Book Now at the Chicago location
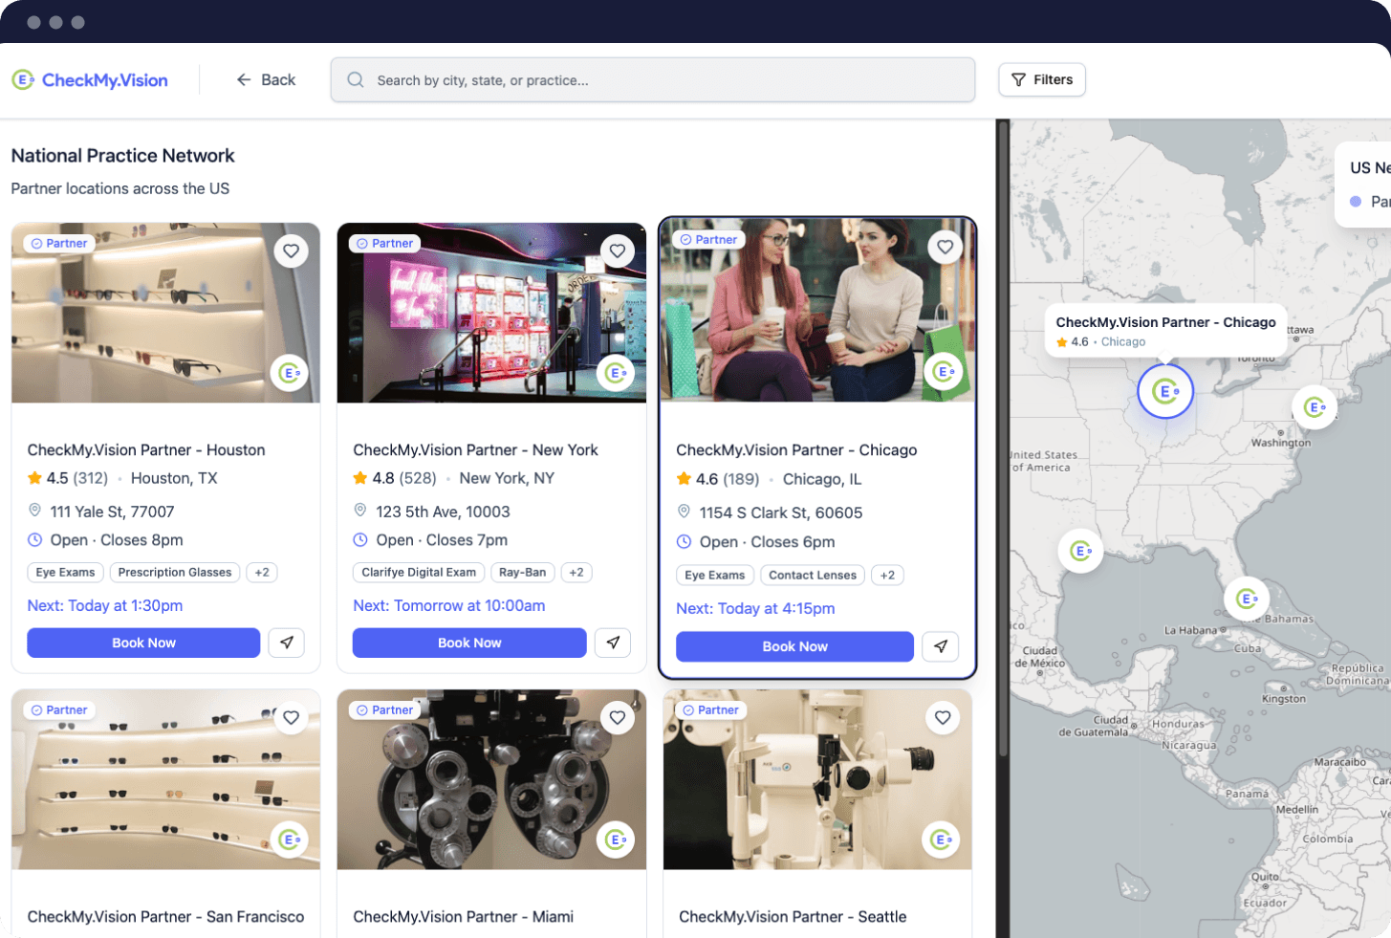 pyautogui.click(x=794, y=646)
